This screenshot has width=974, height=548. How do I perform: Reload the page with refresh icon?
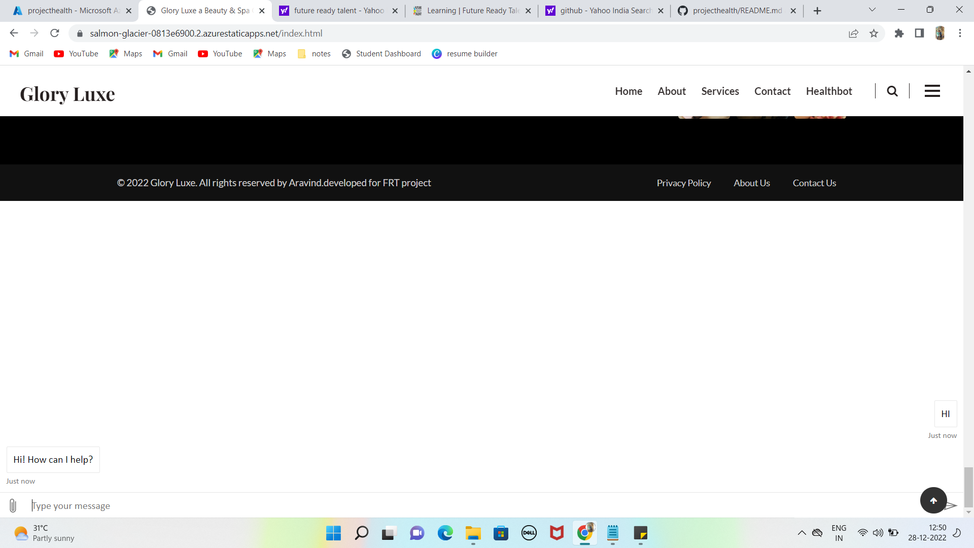[55, 33]
